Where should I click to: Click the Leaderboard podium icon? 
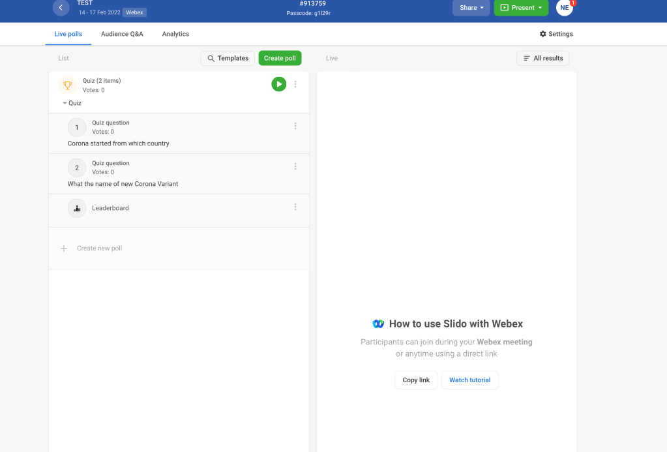tap(77, 208)
